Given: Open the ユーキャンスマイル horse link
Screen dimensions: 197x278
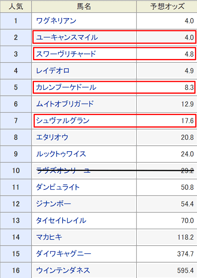Looking at the screenshot, I should tap(67, 37).
